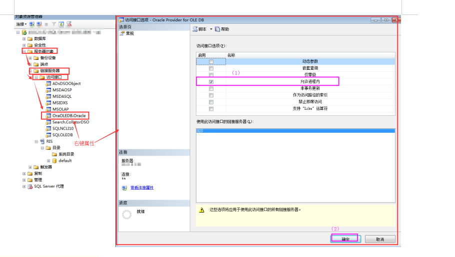The image size is (455, 257).
Task: Select 常规 page label in 选择页 pane
Action: [129, 33]
